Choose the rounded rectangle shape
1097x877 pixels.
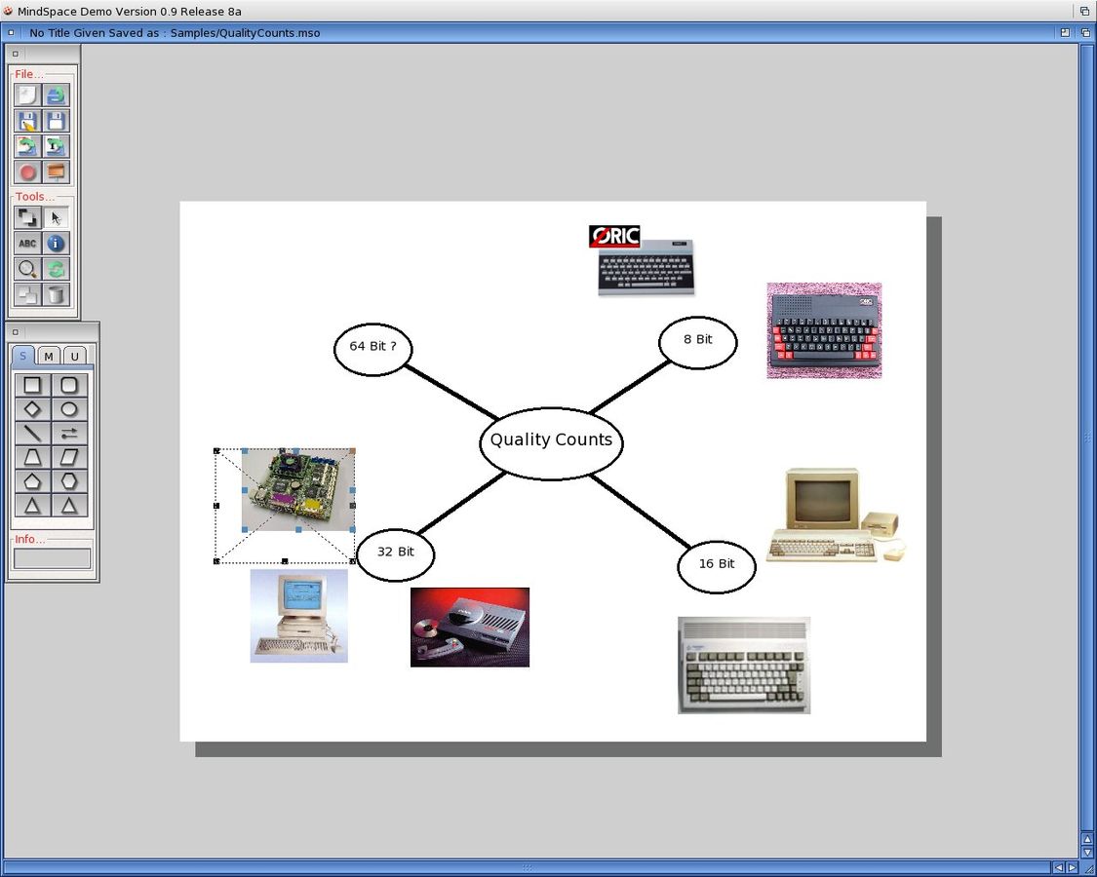pyautogui.click(x=69, y=386)
